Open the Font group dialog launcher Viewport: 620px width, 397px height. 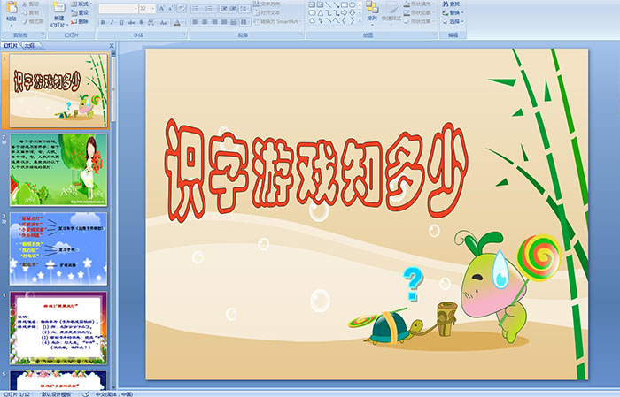tap(184, 34)
